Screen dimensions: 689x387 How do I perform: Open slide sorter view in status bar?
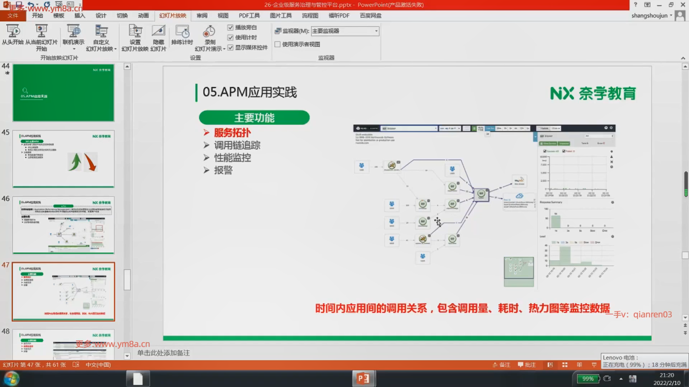pyautogui.click(x=565, y=365)
